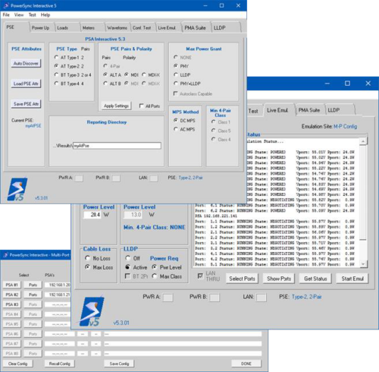Viewport: 379px width, 372px height.
Task: Click the Show Ports button
Action: 279,279
